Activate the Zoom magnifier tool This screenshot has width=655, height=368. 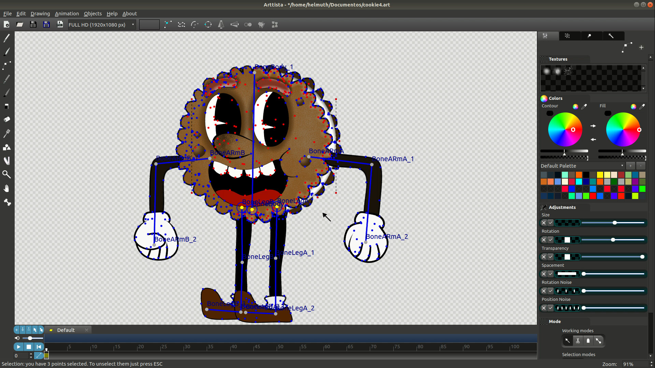[7, 174]
